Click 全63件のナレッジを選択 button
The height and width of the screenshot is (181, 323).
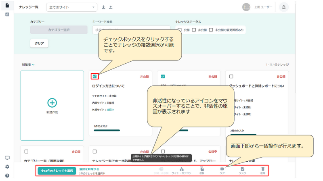tap(57, 171)
